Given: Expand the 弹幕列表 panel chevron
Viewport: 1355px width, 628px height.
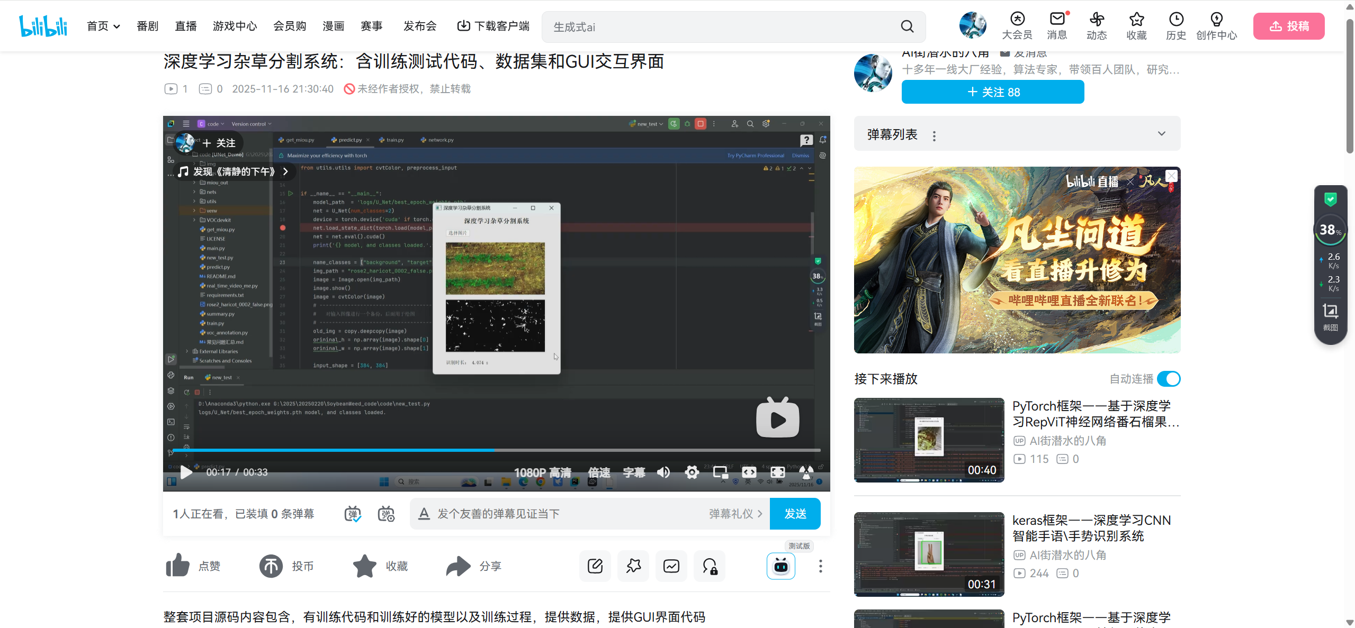Looking at the screenshot, I should 1161,134.
